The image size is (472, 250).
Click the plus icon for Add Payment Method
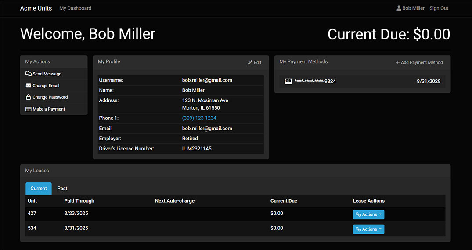click(x=398, y=62)
